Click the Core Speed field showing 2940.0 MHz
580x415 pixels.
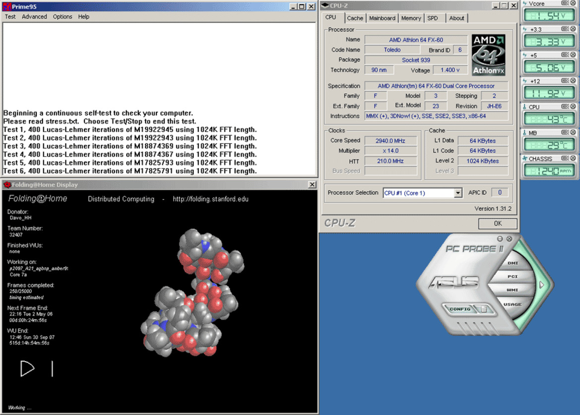coord(390,141)
